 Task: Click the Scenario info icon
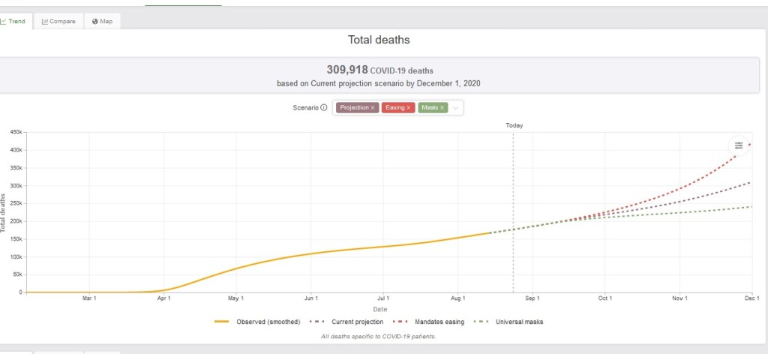[324, 107]
